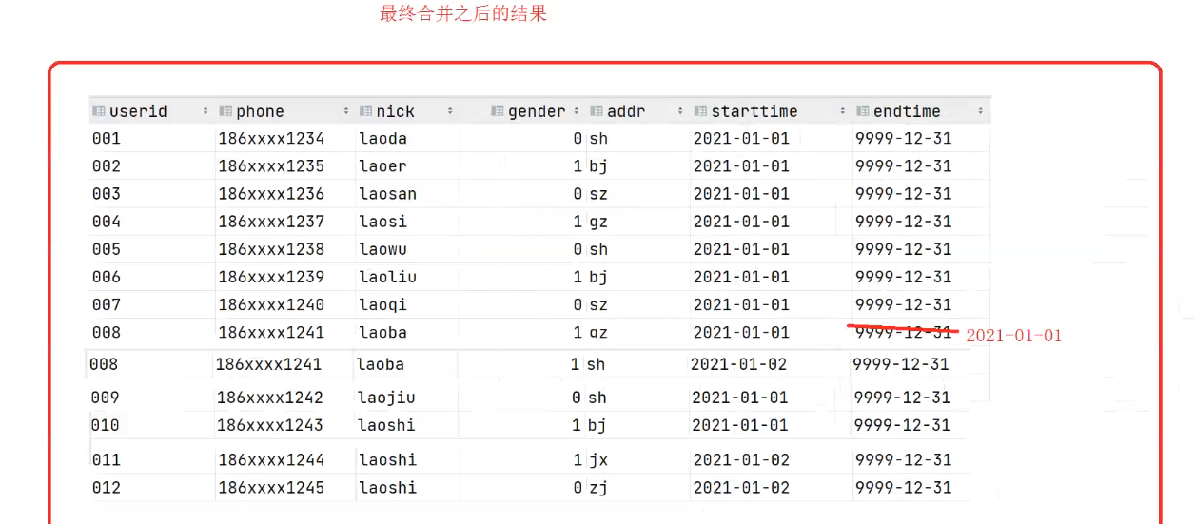Screen dimensions: 1195x524
Task: Select the laojiu nick cell
Action: click(x=387, y=398)
